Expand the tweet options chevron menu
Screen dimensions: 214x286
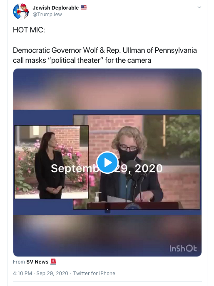point(199,7)
